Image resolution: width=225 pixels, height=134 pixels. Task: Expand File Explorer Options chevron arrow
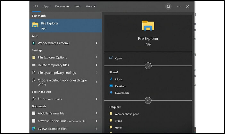coord(96,58)
